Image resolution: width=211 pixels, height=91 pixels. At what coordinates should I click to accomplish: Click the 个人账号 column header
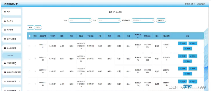coord(52,36)
